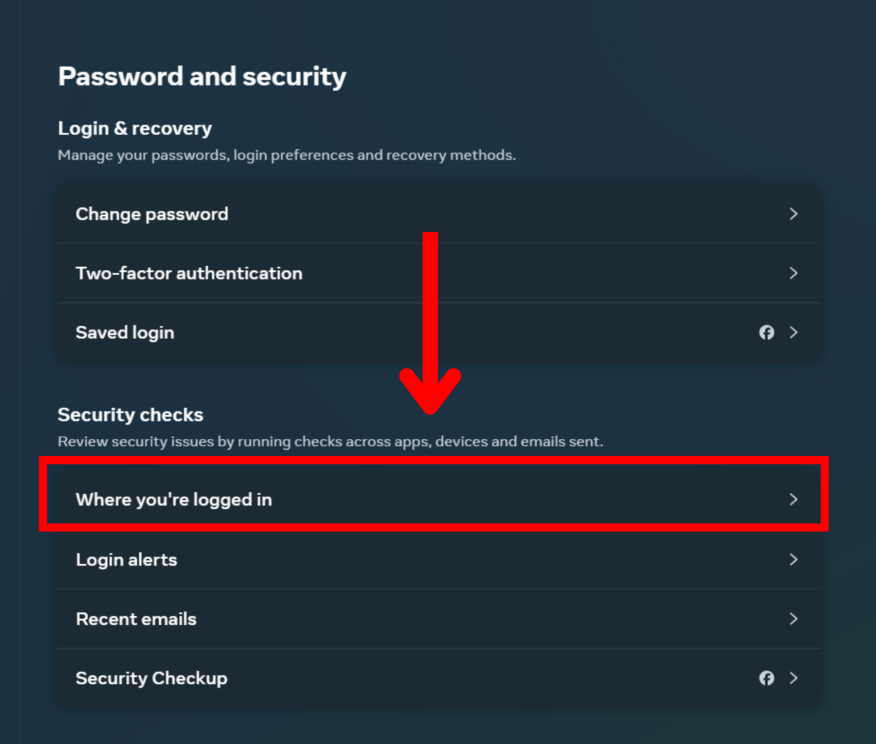Open Security Checkup

(152, 679)
